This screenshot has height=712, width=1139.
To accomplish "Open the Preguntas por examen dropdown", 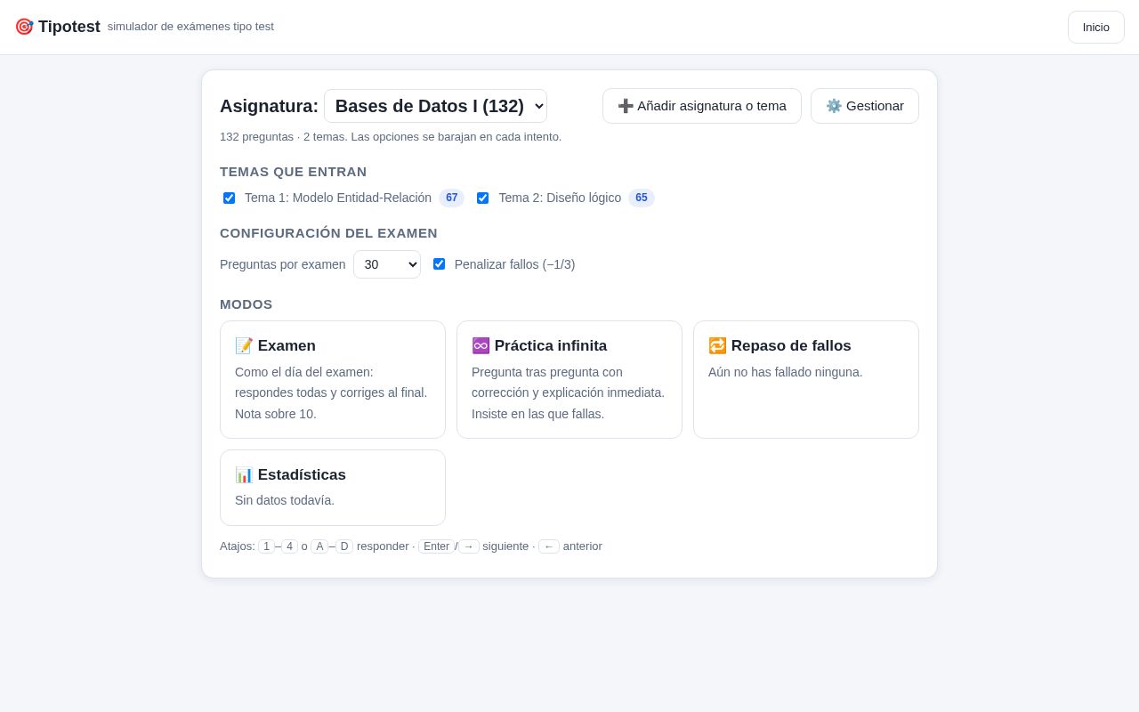I will click(387, 264).
